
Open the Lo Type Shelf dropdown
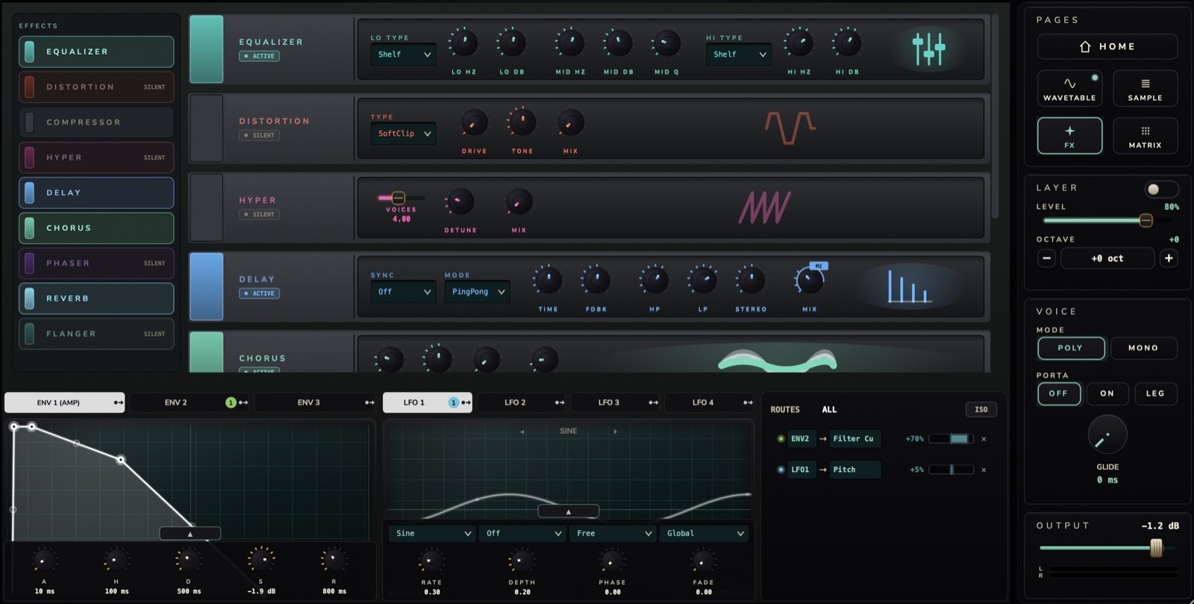403,55
